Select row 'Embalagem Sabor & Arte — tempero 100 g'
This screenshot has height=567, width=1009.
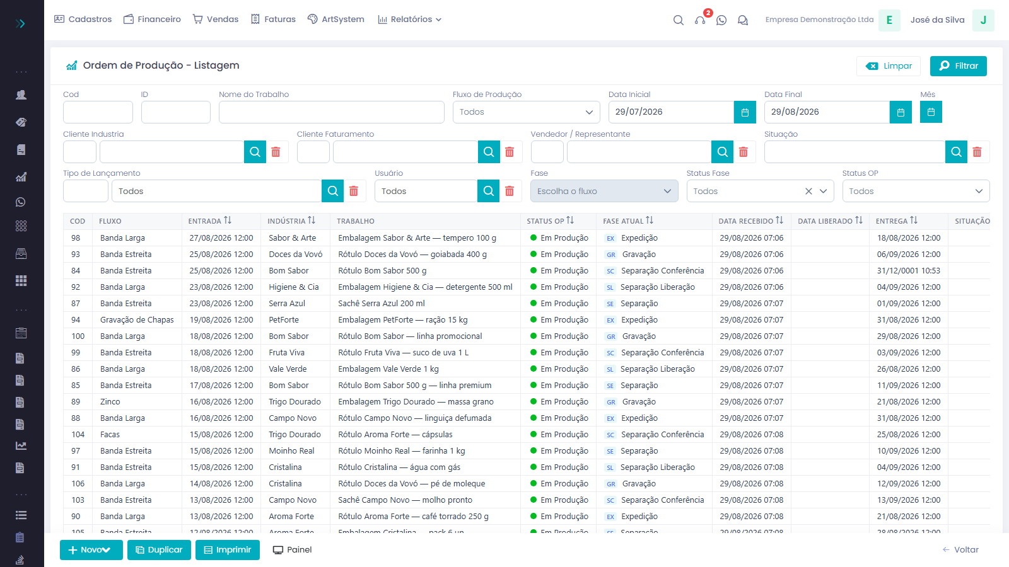527,238
